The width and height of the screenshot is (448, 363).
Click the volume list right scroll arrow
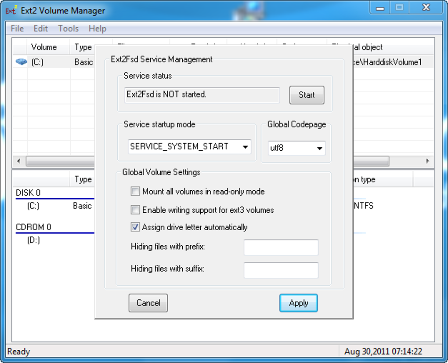pyautogui.click(x=428, y=161)
